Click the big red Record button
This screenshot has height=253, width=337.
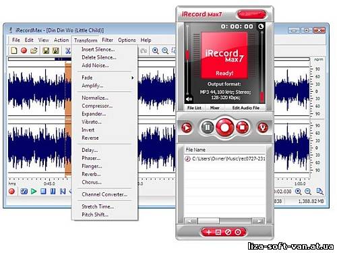[224, 128]
